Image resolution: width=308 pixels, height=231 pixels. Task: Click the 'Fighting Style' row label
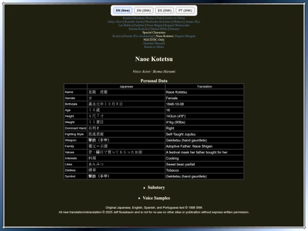point(76,134)
